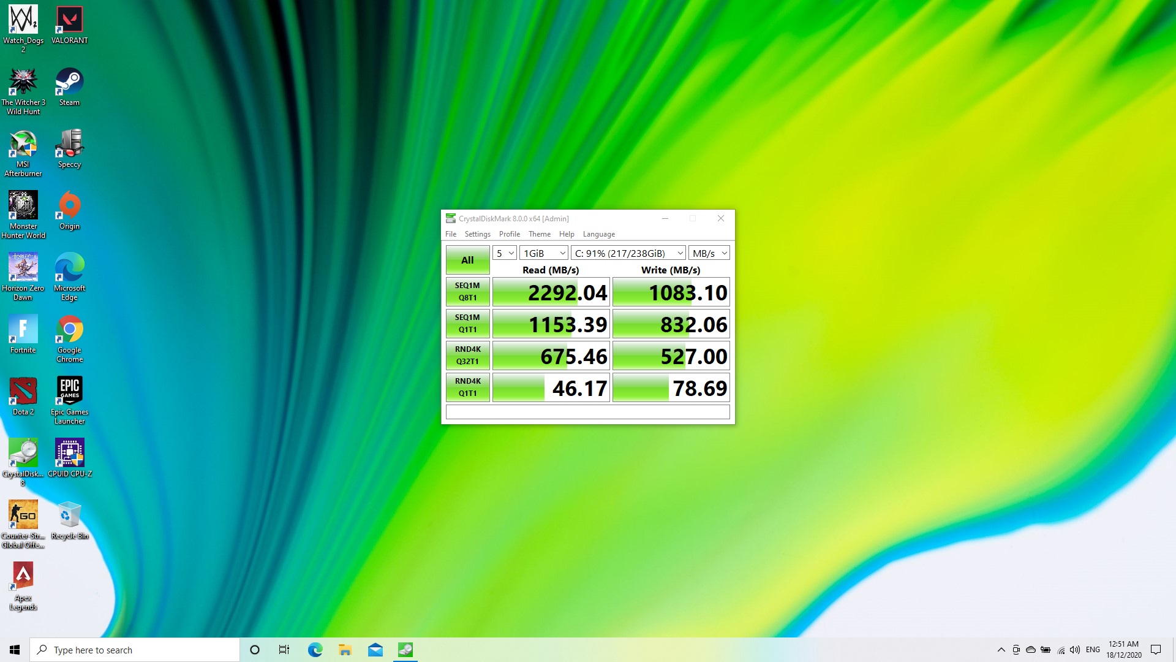Open the Theme menu
The height and width of the screenshot is (662, 1176).
tap(539, 234)
